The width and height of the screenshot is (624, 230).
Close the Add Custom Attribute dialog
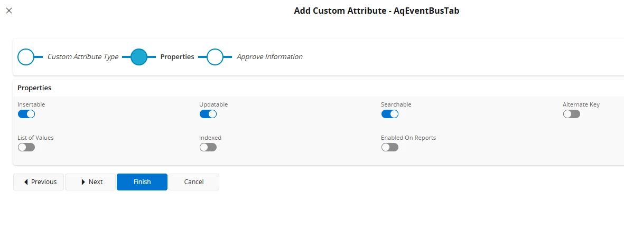9,11
